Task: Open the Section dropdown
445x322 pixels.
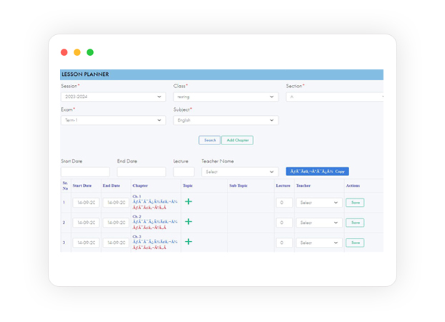Action: point(335,97)
